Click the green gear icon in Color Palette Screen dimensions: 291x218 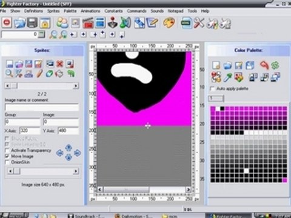pyautogui.click(x=275, y=65)
